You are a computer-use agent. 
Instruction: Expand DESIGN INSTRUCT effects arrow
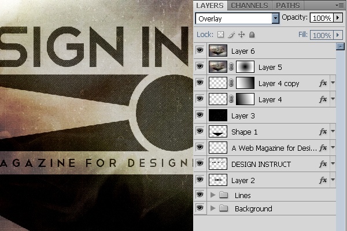(333, 163)
